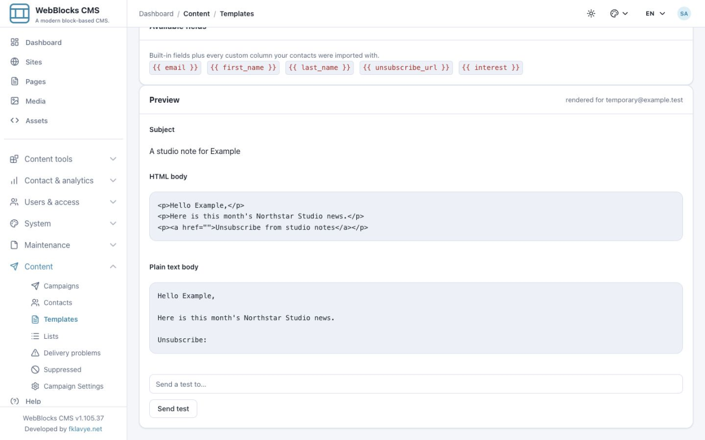Open Pages from the sidebar

point(63,81)
